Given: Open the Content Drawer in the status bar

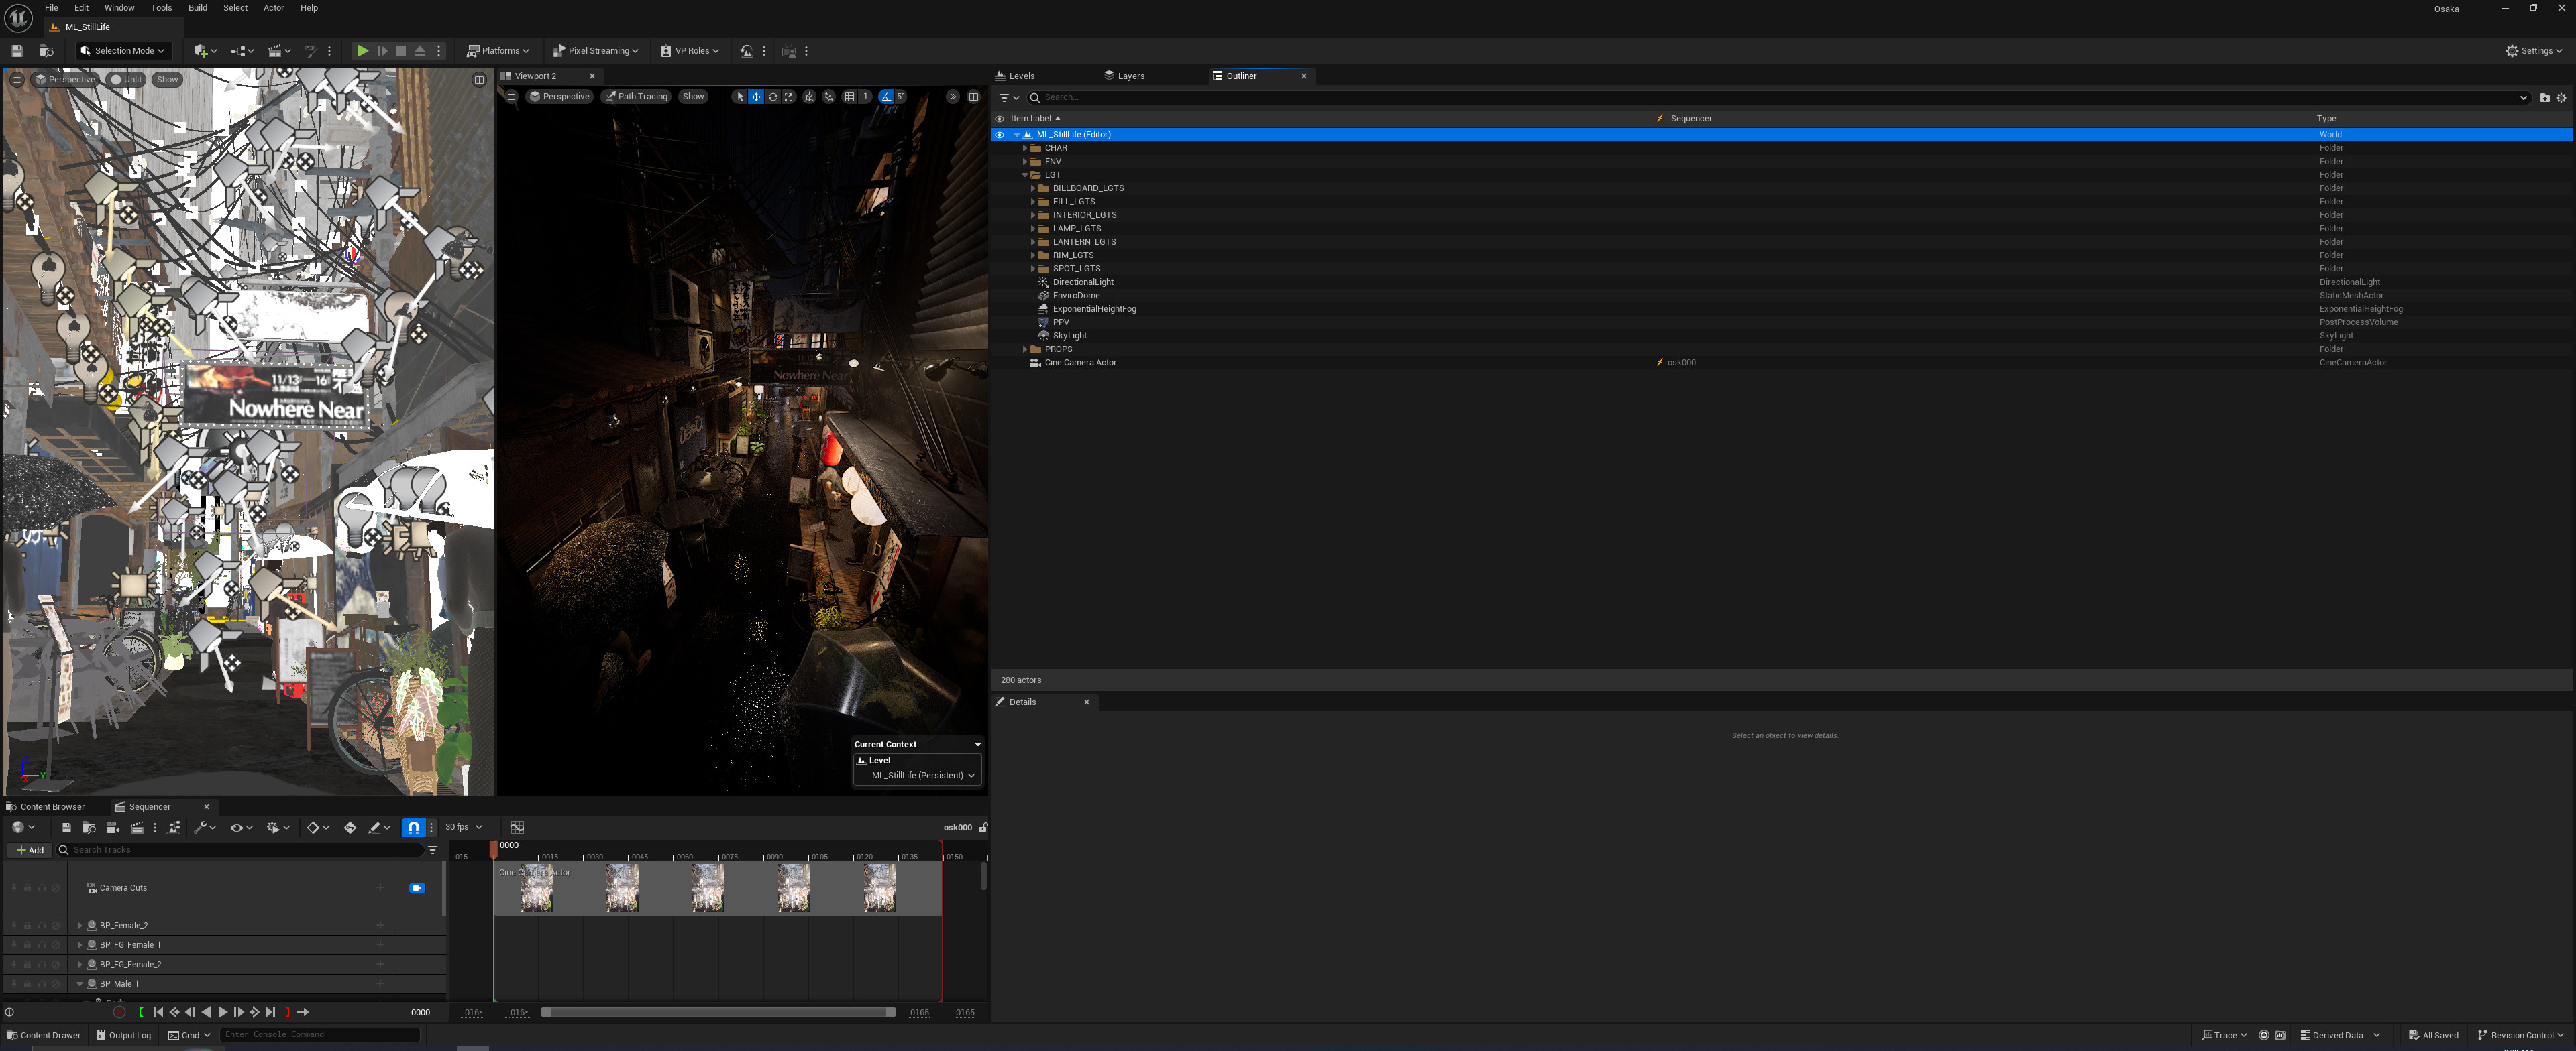Looking at the screenshot, I should click(43, 1035).
